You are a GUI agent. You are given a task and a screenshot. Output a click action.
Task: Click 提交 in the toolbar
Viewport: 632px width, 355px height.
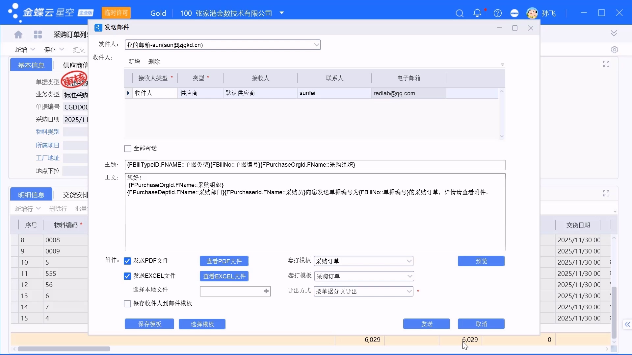[79, 50]
